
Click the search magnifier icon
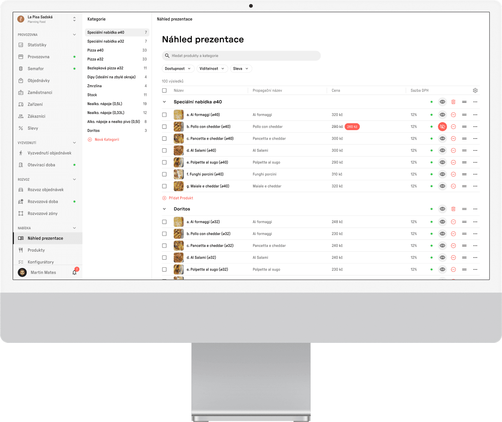point(167,56)
